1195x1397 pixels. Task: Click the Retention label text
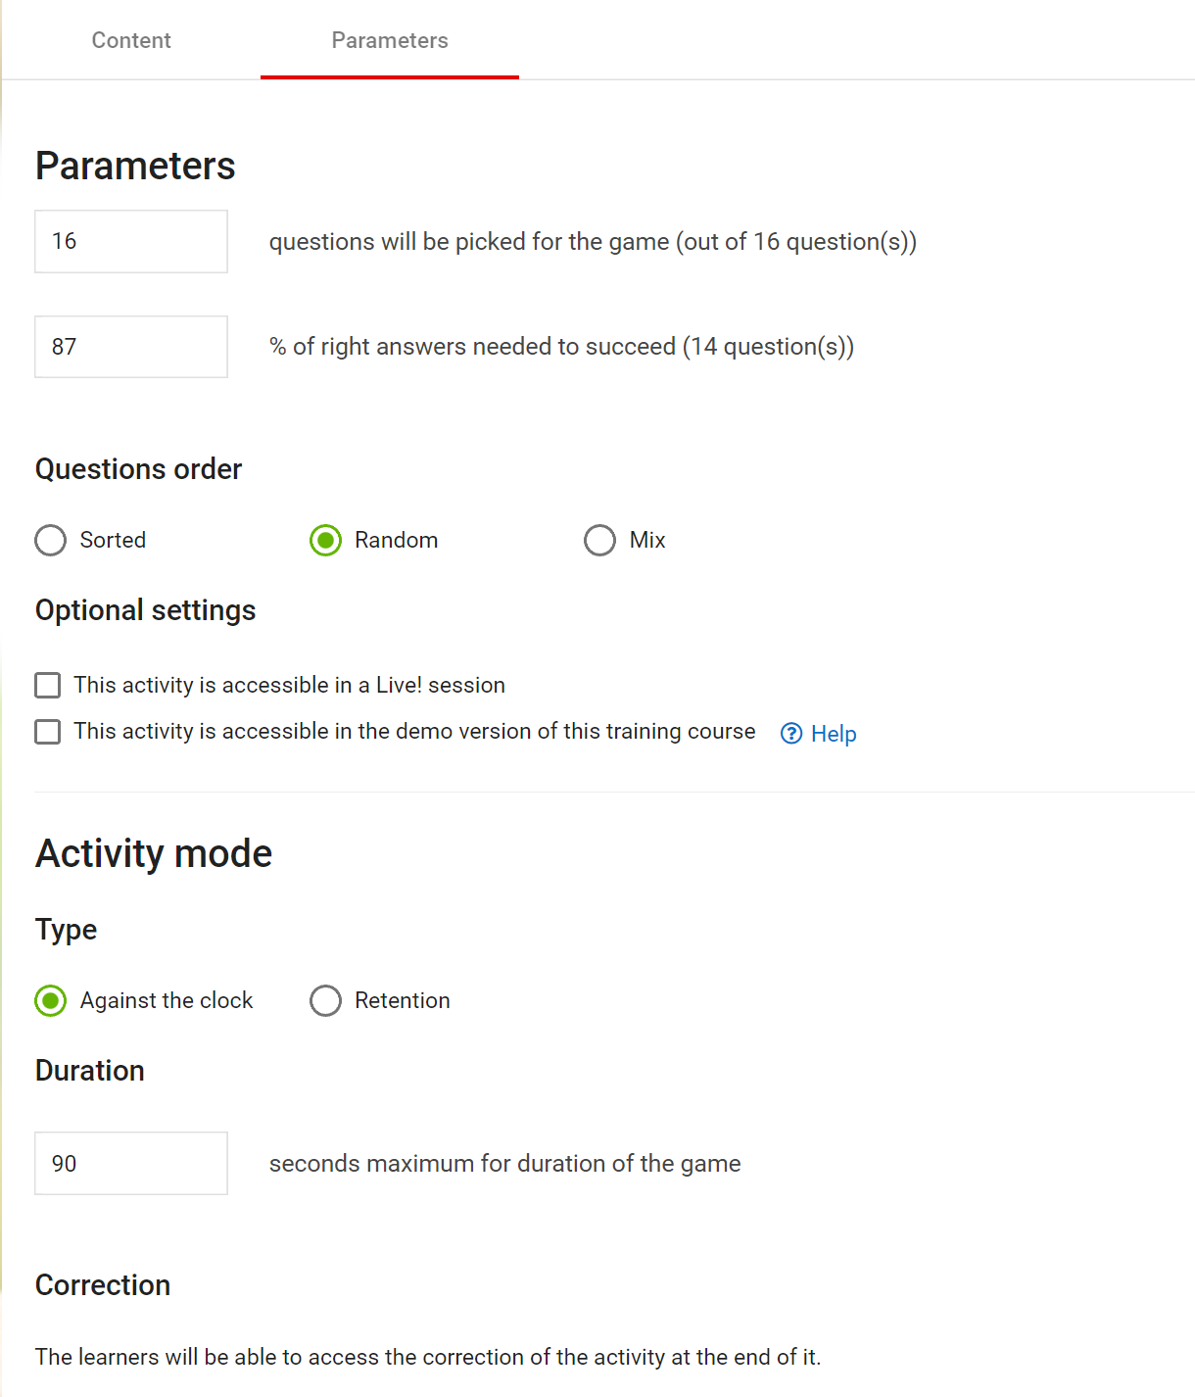click(403, 1000)
